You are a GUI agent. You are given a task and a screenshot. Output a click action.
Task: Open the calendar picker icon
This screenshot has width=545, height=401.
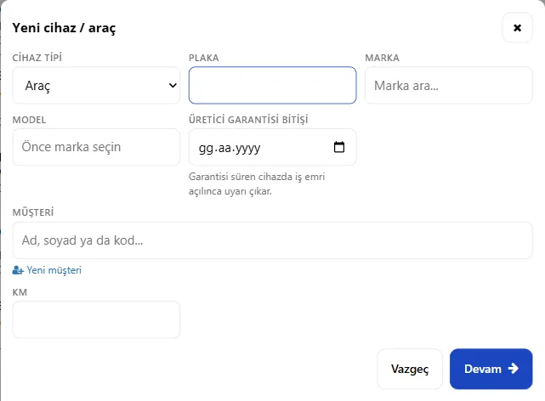tap(339, 147)
